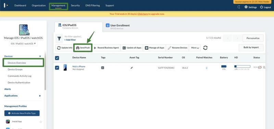Image resolution: width=274 pixels, height=129 pixels.
Task: Go to the next results page button
Action: coord(237,38)
